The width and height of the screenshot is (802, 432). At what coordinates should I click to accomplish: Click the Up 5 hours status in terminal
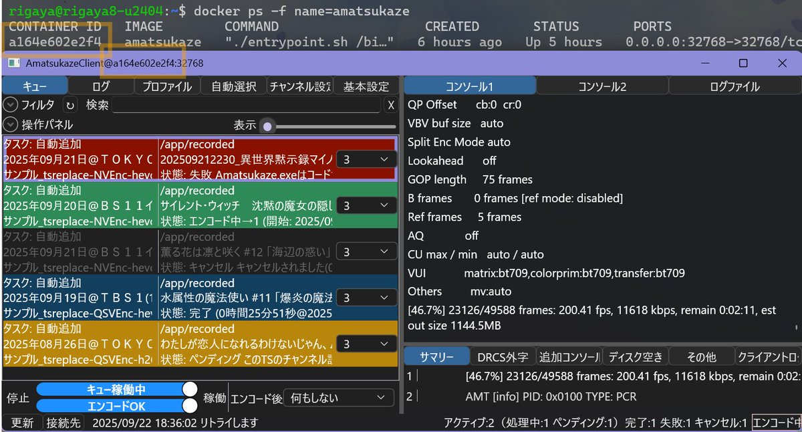coord(563,41)
